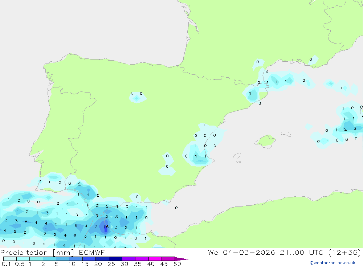Click the legend label '50'
The image size is (363, 266).
(177, 264)
